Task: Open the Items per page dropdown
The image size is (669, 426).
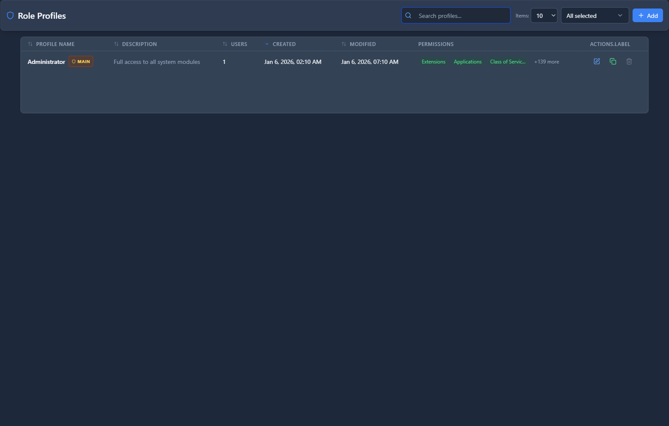Action: [x=544, y=16]
